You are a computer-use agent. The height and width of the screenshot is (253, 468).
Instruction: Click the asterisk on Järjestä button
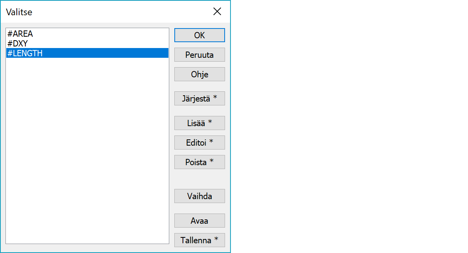click(x=215, y=98)
